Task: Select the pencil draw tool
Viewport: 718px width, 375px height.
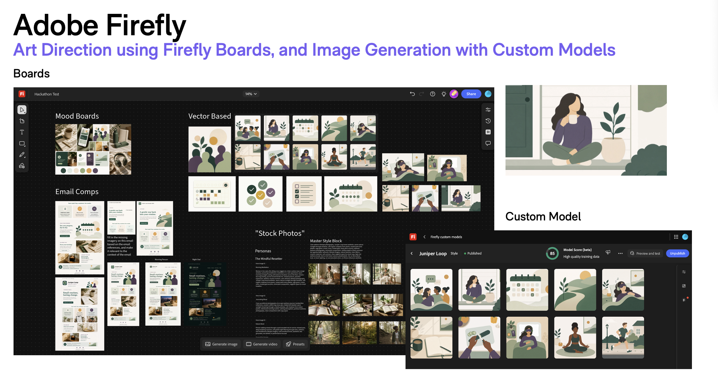Action: [22, 155]
